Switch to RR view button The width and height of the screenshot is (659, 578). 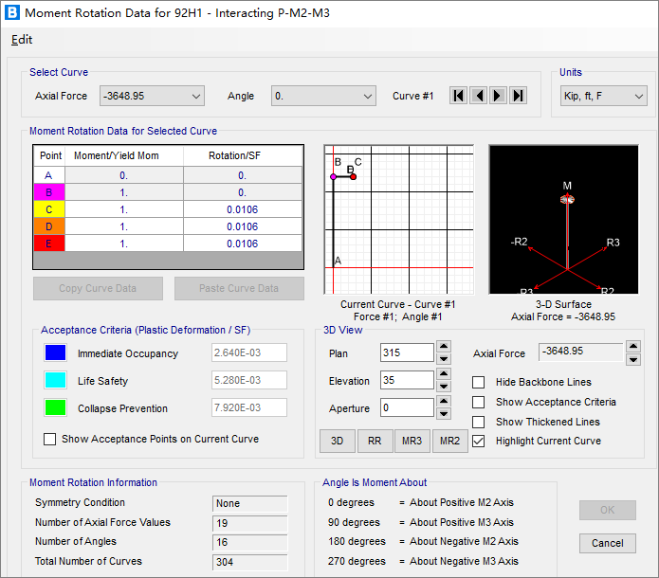375,441
